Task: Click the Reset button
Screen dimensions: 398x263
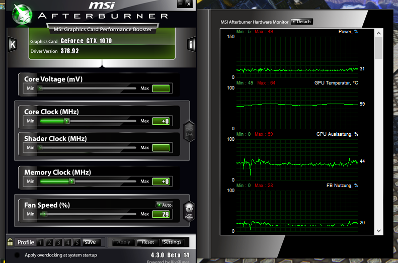Action: pos(148,242)
